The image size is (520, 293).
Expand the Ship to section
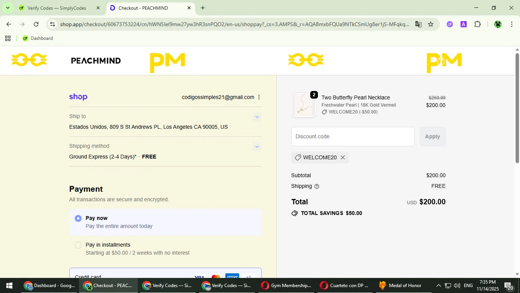(257, 117)
